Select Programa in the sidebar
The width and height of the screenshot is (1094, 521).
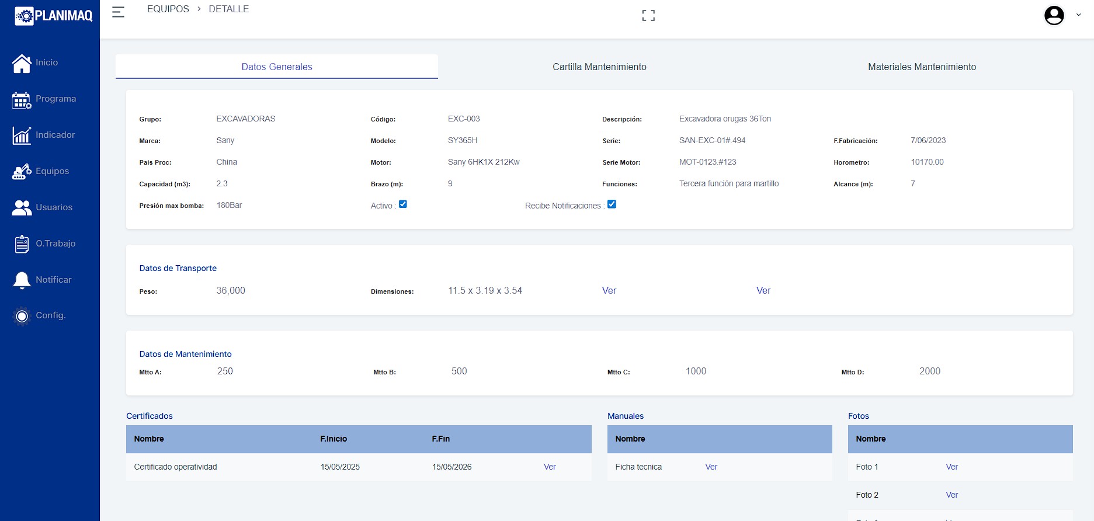(x=56, y=99)
